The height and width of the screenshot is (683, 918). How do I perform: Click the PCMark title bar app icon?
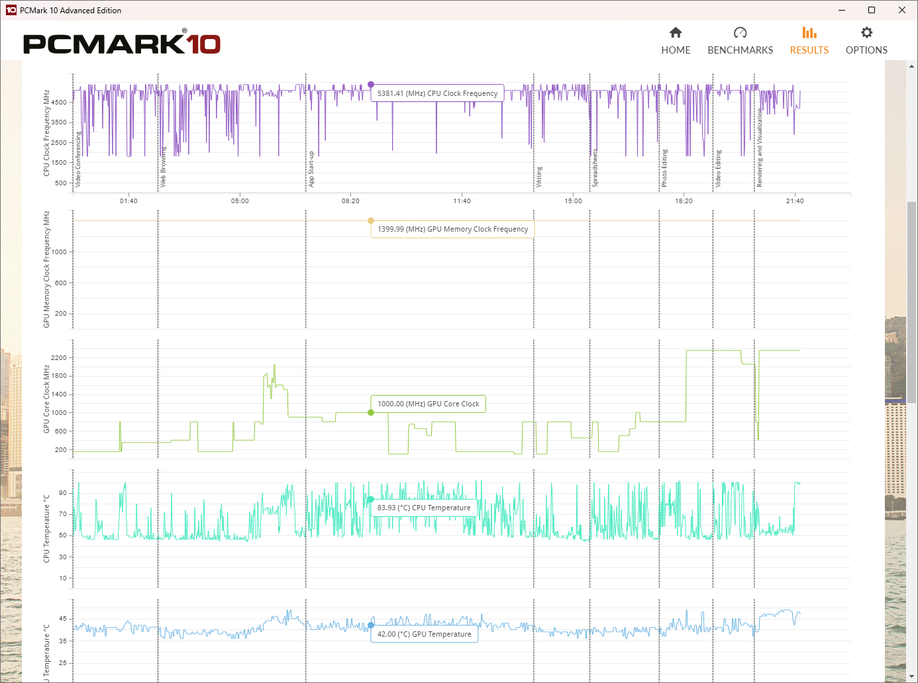point(11,10)
